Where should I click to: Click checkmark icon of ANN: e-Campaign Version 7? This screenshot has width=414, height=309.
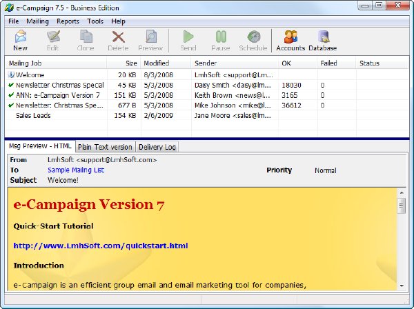click(x=11, y=95)
